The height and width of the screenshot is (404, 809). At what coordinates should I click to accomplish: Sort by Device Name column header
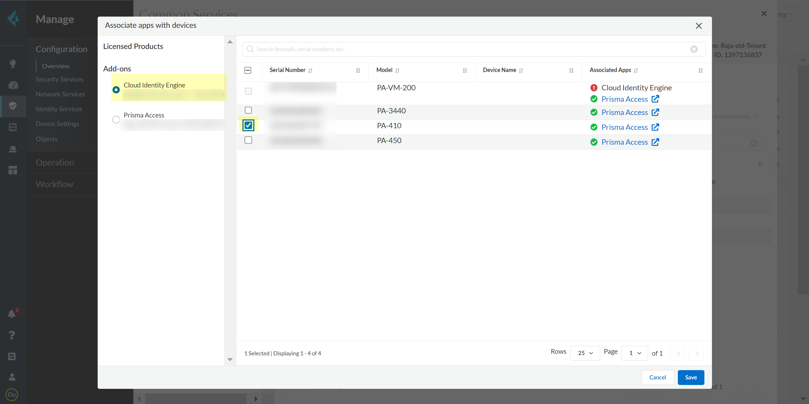(x=499, y=70)
